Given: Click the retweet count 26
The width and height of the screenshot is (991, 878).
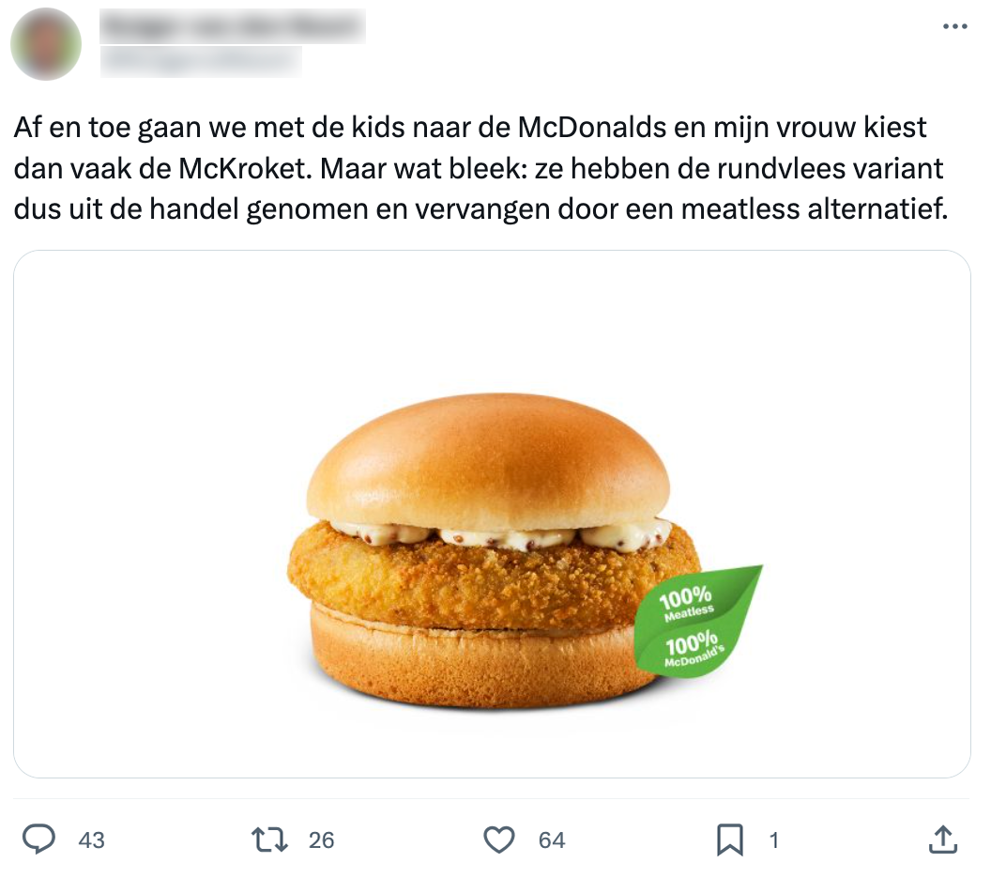Looking at the screenshot, I should pos(321,840).
